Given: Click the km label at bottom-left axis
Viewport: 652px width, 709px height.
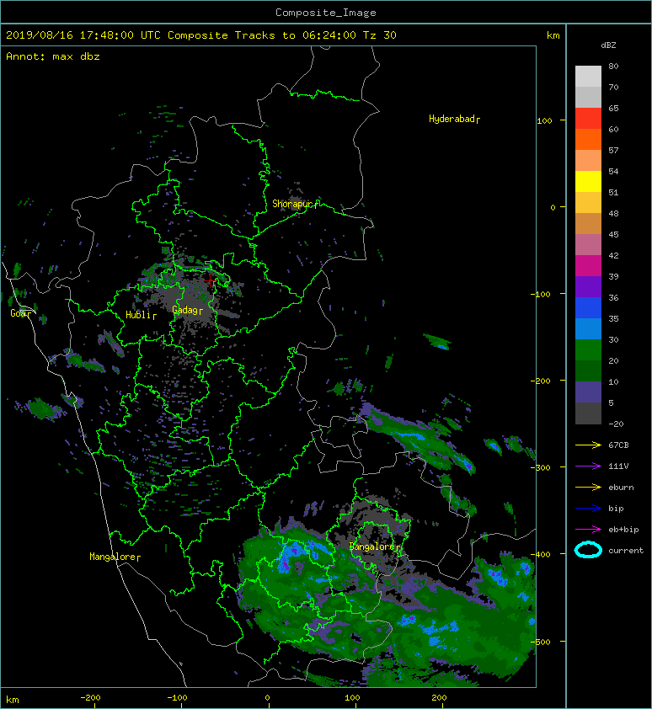Looking at the screenshot, I should tap(13, 700).
